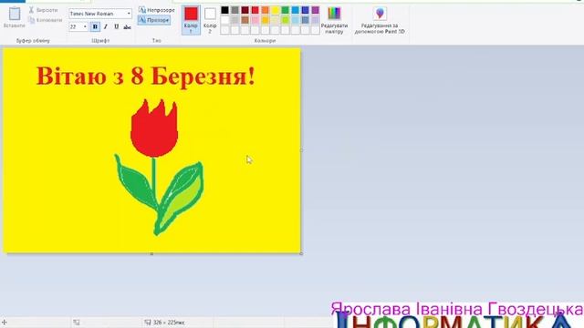This screenshot has width=584, height=328.
Task: Click the cursor position icon in the status bar
Action: [x=5, y=323]
